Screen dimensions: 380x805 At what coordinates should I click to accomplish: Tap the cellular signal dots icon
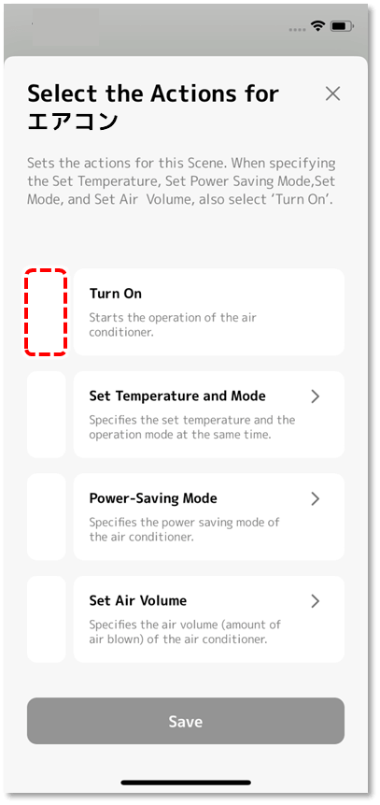coord(298,29)
